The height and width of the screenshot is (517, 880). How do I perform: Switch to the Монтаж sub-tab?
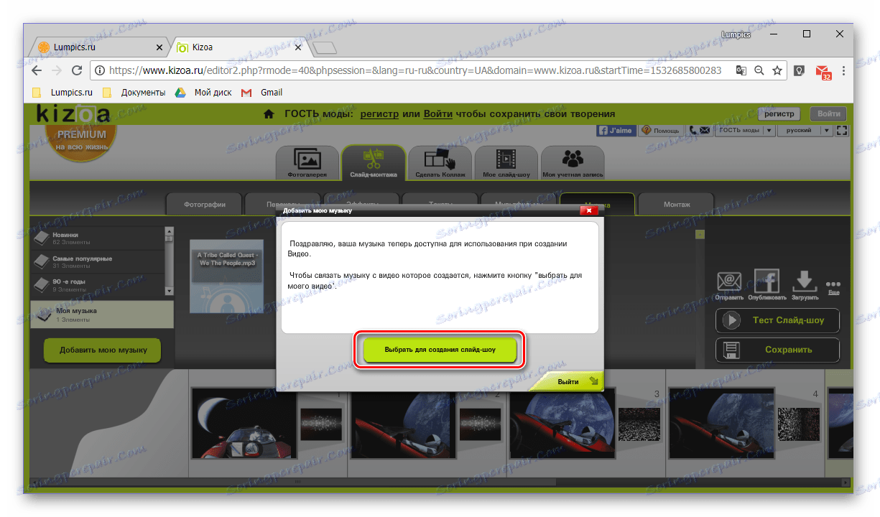pos(677,205)
